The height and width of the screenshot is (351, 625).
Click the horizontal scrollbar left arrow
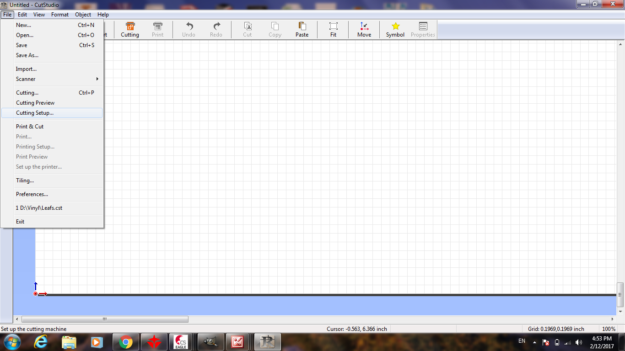(17, 319)
